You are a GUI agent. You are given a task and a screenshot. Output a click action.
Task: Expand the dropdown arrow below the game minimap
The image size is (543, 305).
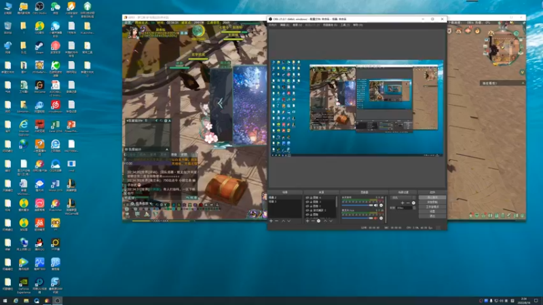coord(522,73)
